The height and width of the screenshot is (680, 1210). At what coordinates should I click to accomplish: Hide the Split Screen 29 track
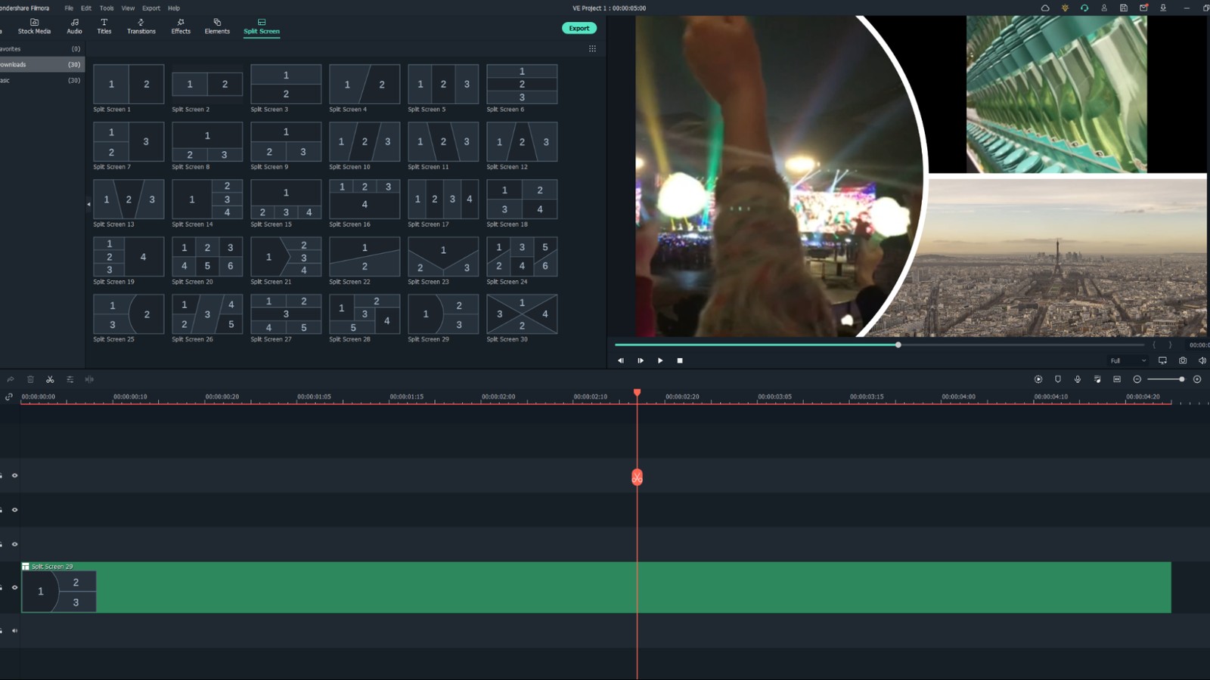click(14, 587)
